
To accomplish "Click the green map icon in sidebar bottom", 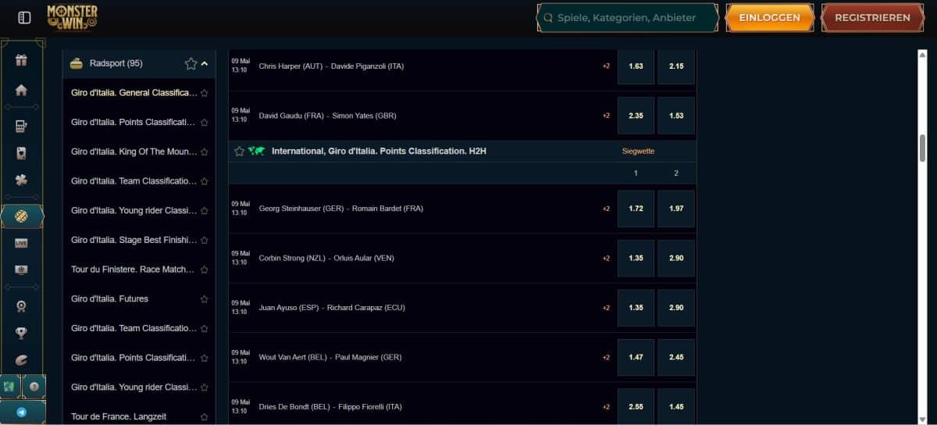I will [x=11, y=387].
